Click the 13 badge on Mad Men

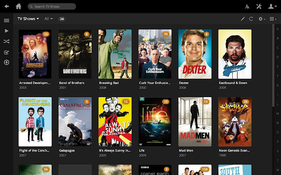[x=205, y=102]
